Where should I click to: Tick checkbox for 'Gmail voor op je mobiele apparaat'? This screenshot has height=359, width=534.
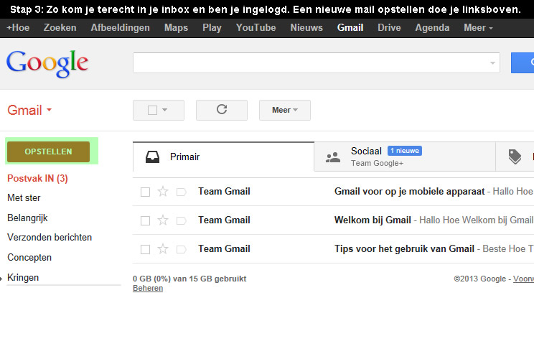click(146, 192)
